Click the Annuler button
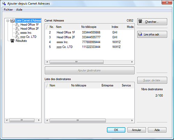The height and width of the screenshot is (140, 174). click(136, 130)
